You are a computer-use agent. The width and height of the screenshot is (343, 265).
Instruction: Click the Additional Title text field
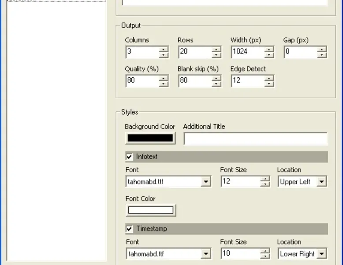pyautogui.click(x=255, y=139)
